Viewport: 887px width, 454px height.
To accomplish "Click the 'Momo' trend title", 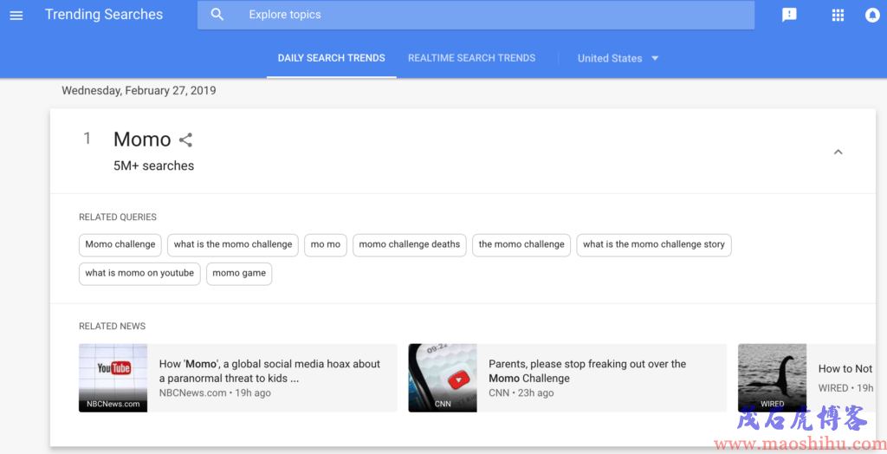I will [x=142, y=139].
